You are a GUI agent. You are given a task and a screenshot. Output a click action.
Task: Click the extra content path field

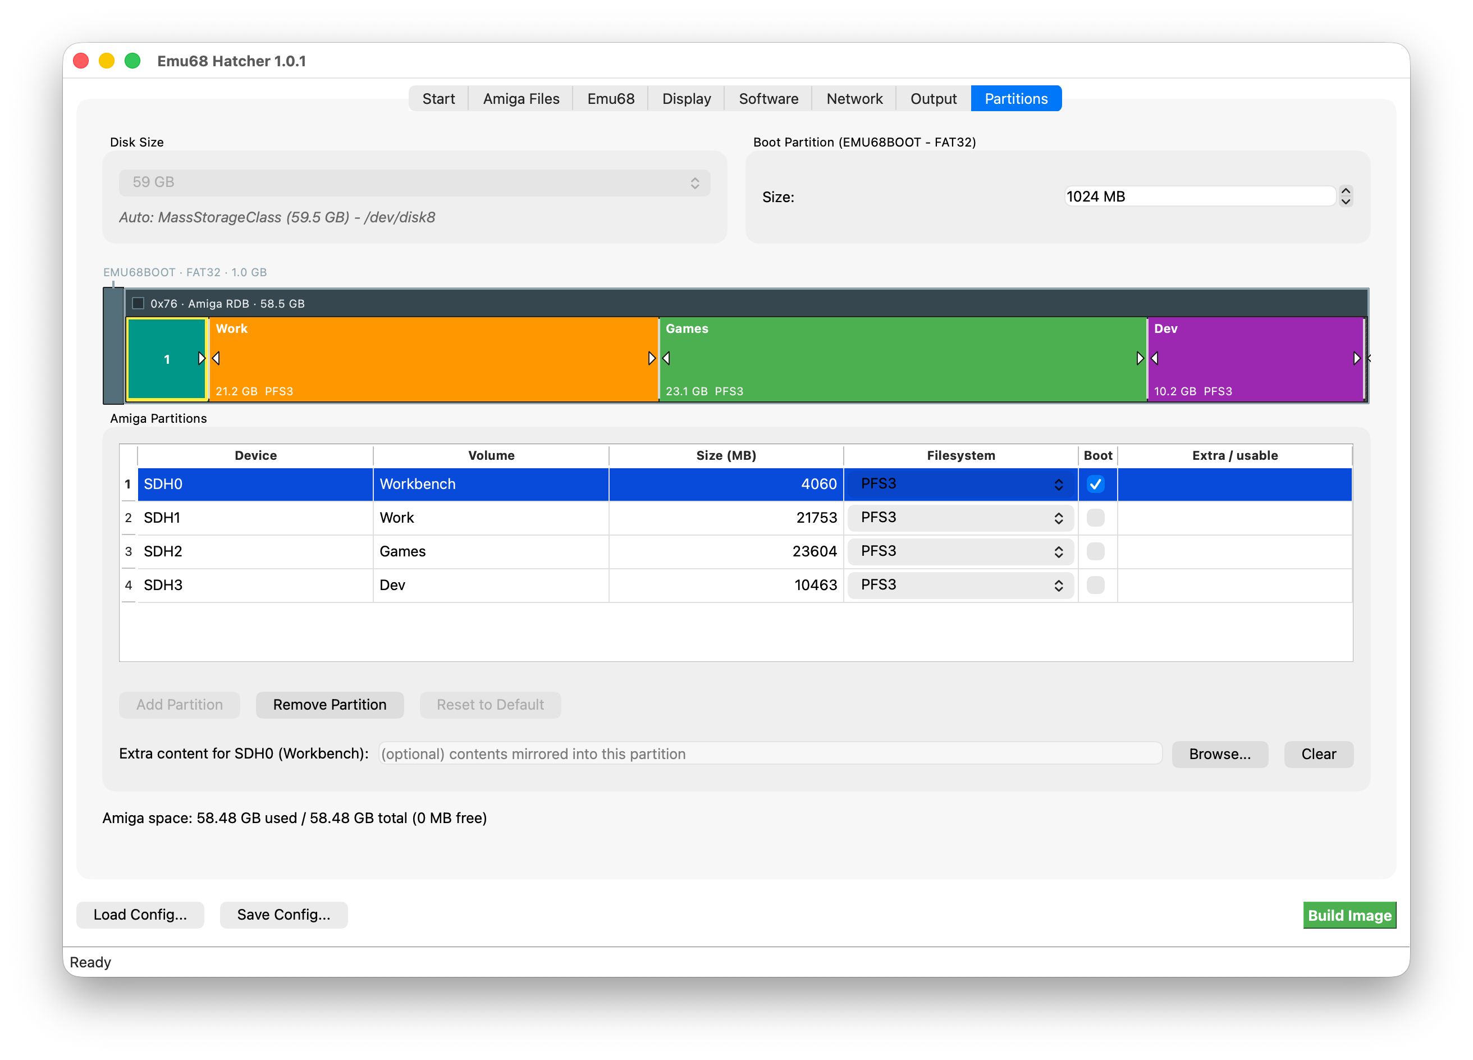pos(770,754)
